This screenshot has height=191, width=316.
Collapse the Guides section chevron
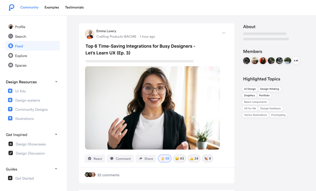click(x=56, y=169)
